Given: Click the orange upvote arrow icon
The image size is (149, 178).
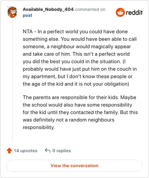Looking at the screenshot, I should point(9,151).
